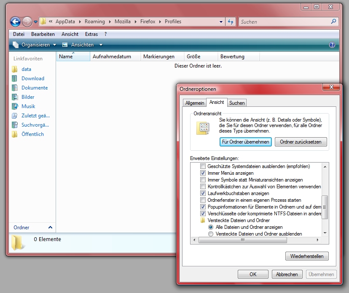Go back with the blue back arrow

pyautogui.click(x=15, y=22)
